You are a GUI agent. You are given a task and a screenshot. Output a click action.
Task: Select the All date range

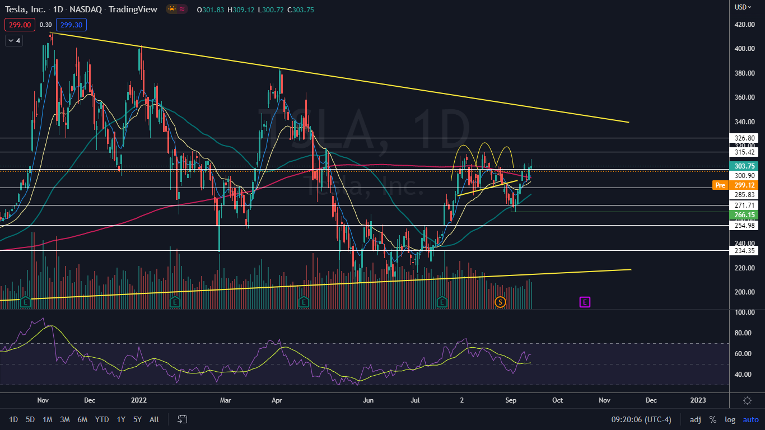[x=154, y=419]
